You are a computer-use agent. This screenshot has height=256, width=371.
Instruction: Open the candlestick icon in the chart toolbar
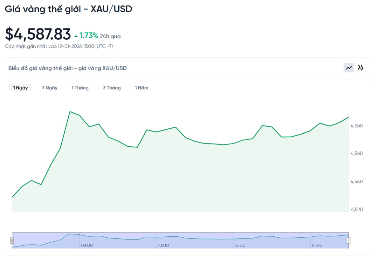360,67
